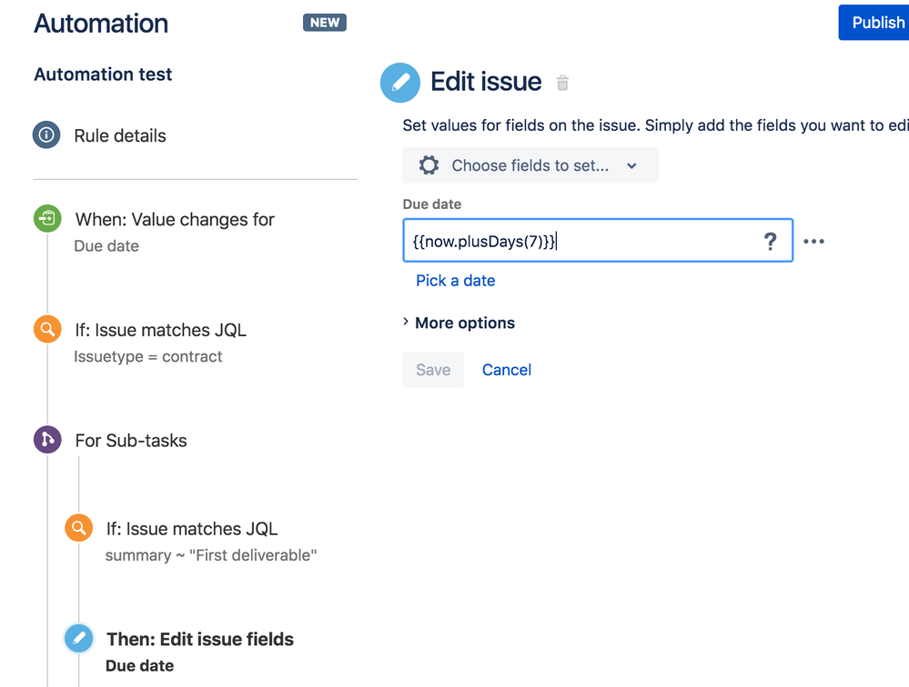Click the blue pencil icon beside Then: Edit issue fields

tap(79, 639)
